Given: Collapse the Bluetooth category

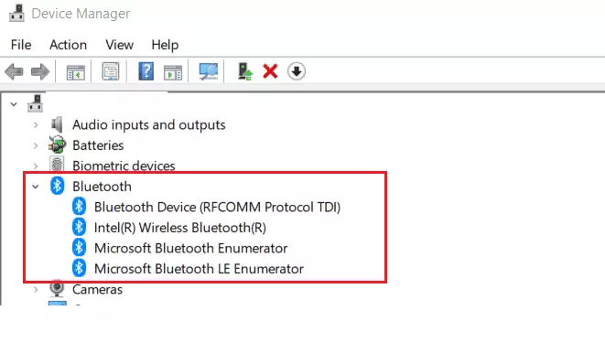Looking at the screenshot, I should coord(36,187).
